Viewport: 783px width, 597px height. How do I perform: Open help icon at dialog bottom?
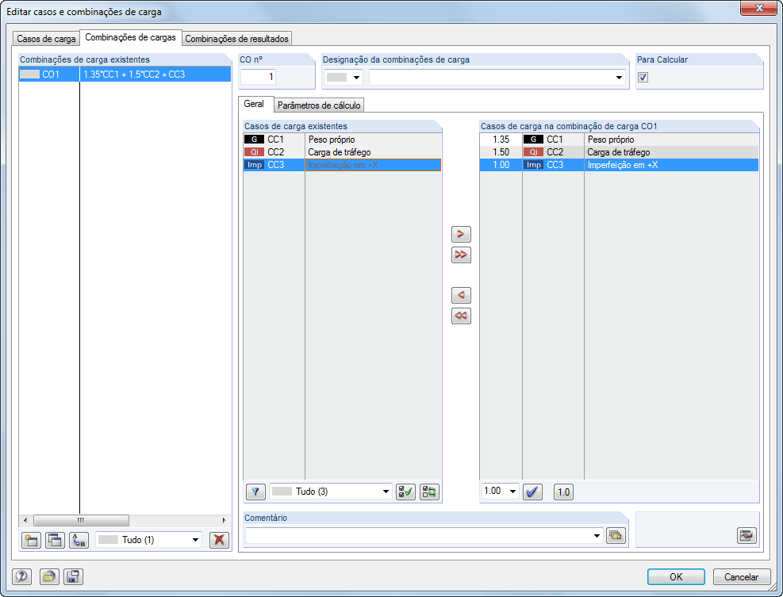22,576
